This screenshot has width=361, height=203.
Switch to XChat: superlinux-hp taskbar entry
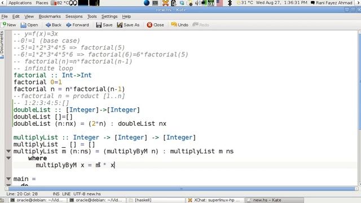pos(215,200)
